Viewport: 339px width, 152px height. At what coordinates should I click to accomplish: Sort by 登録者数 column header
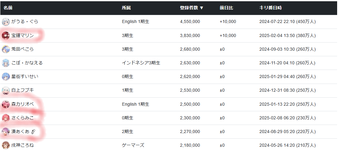(191, 8)
